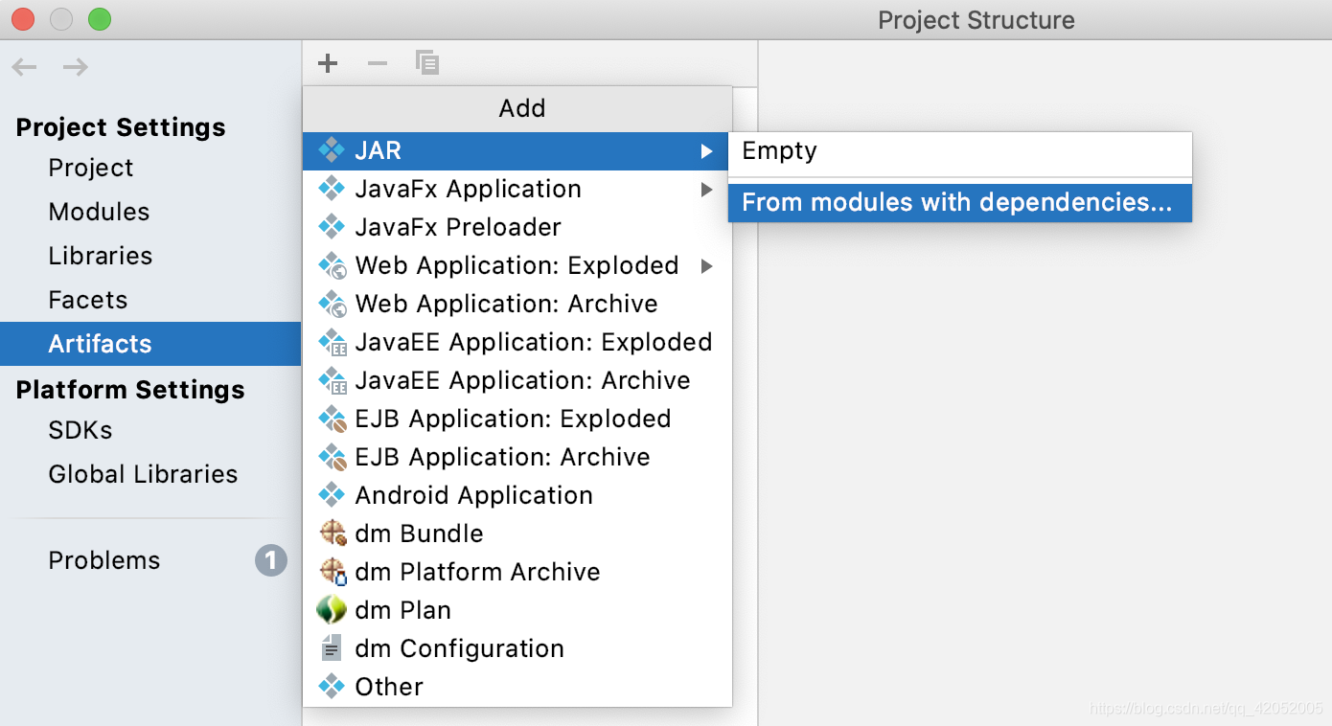Choose JAR in the Add menu
The image size is (1332, 726).
(517, 151)
